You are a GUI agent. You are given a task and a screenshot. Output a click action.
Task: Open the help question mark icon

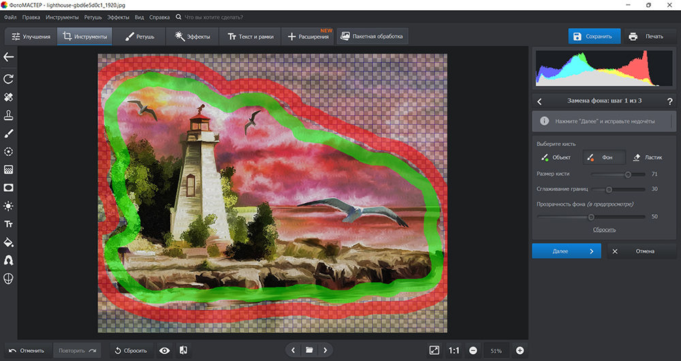pyautogui.click(x=669, y=101)
